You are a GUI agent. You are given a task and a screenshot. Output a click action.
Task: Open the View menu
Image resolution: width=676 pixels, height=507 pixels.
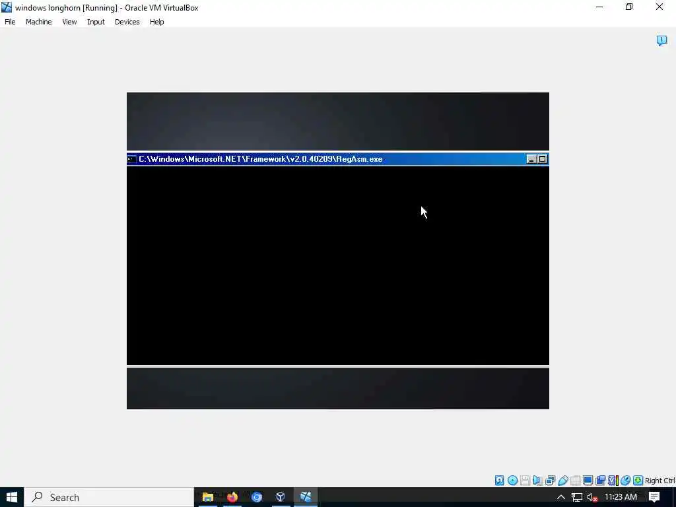(69, 22)
